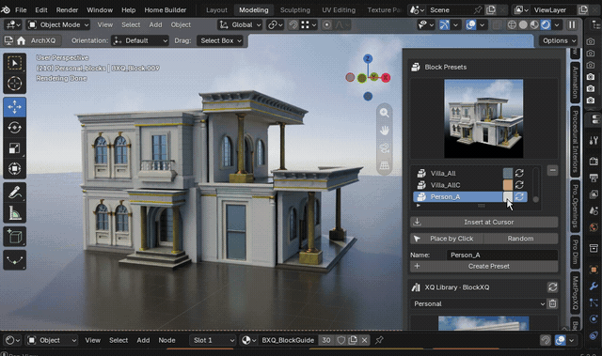Refresh the Villa_All preset
The image size is (602, 356).
(x=519, y=173)
